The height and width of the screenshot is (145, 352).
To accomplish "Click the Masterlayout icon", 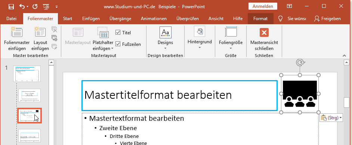I will [x=78, y=32].
